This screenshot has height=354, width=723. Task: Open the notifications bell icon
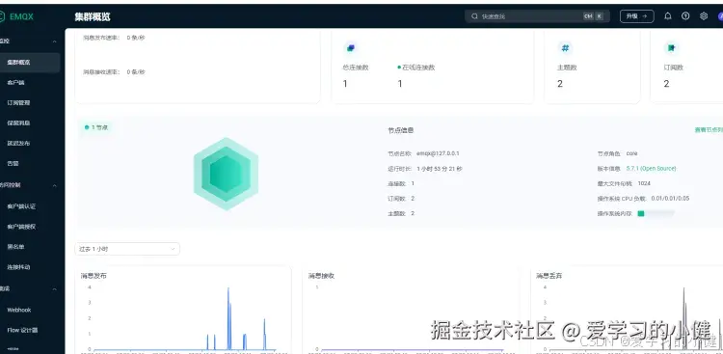(668, 16)
